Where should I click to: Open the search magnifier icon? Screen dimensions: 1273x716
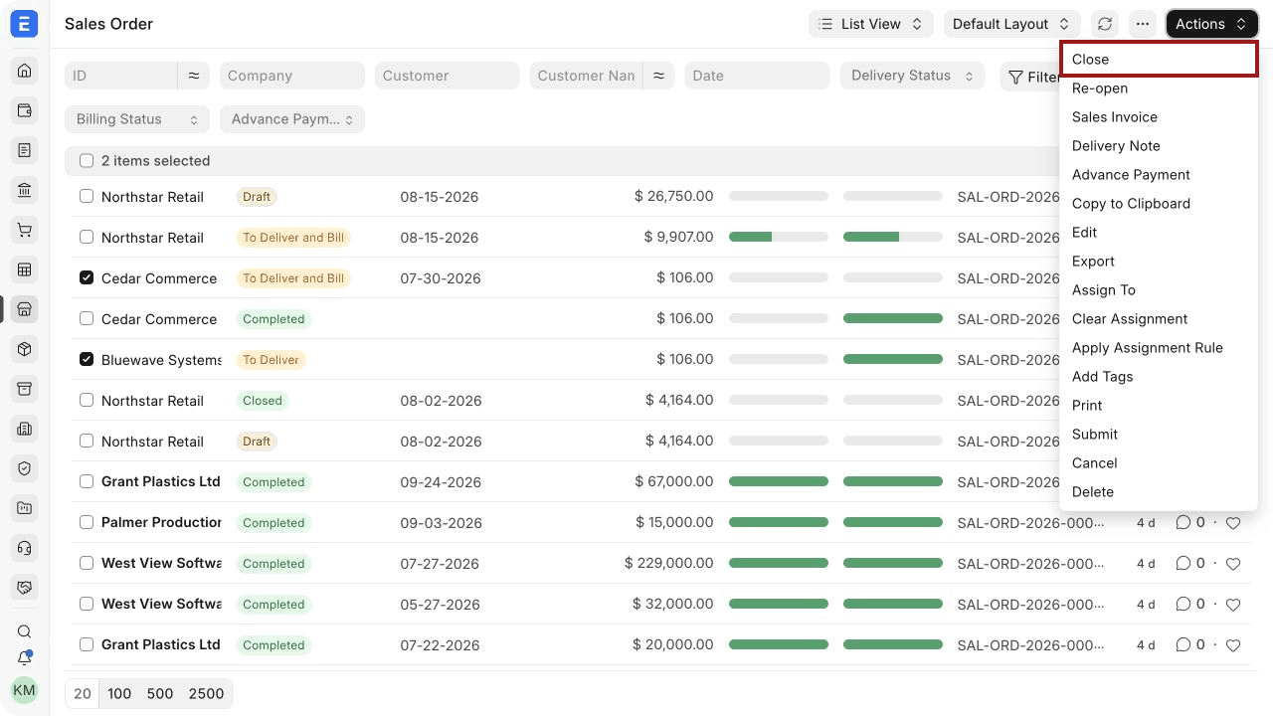pos(25,631)
